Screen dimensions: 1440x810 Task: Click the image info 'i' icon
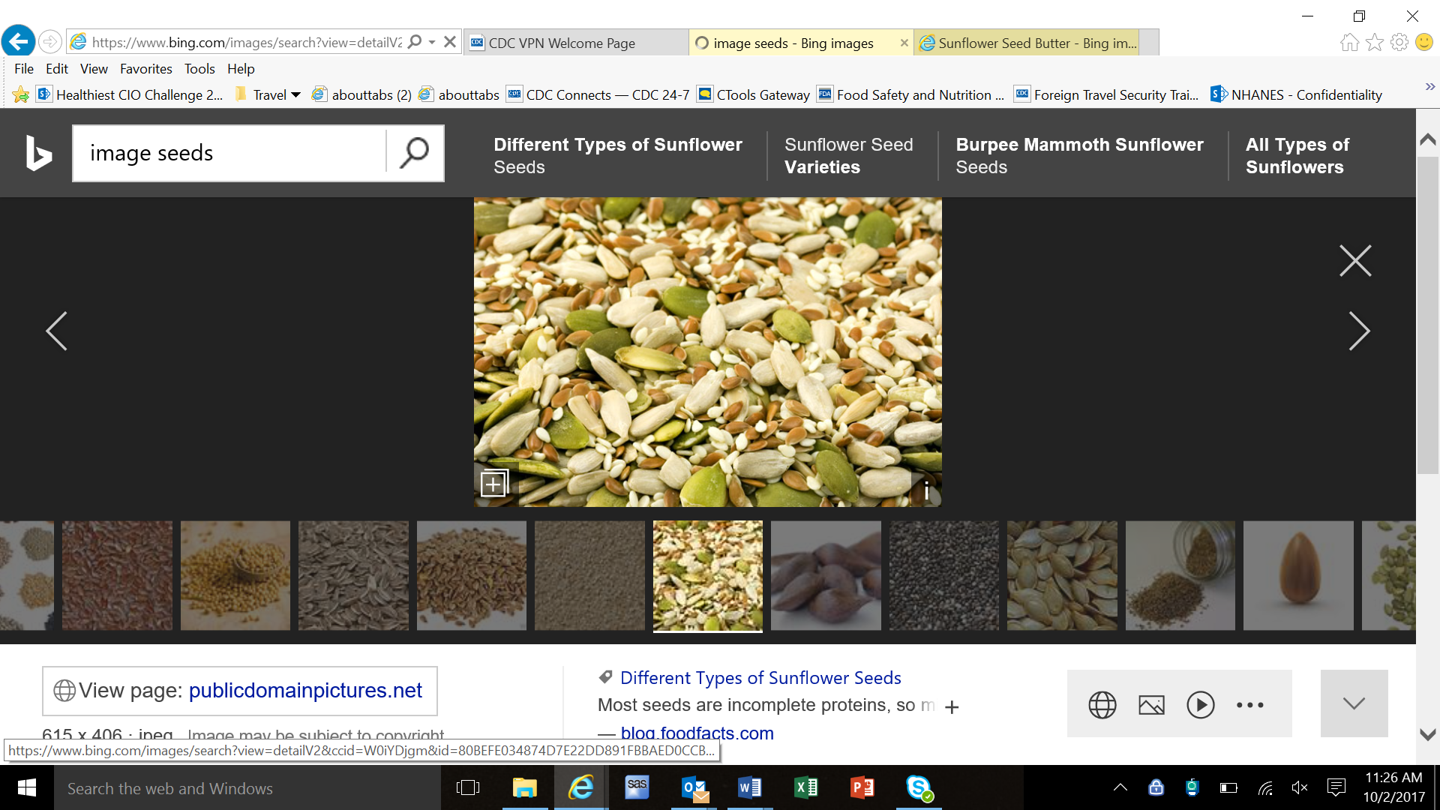point(926,491)
